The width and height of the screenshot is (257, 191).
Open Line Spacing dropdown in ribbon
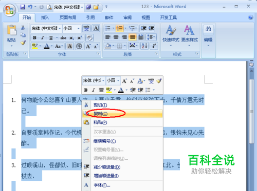(x=151, y=37)
